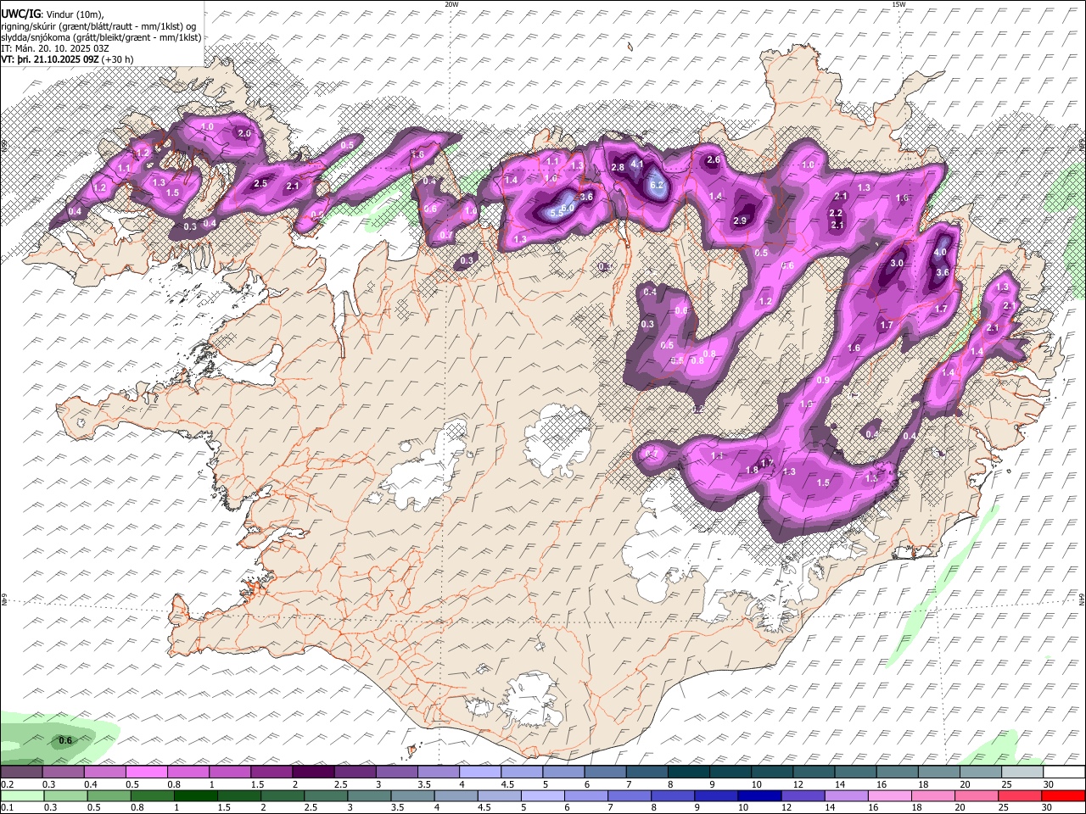Viewport: 1086px width, 814px height.
Task: Click the 3.0 snowfall value on the map
Action: [x=897, y=264]
